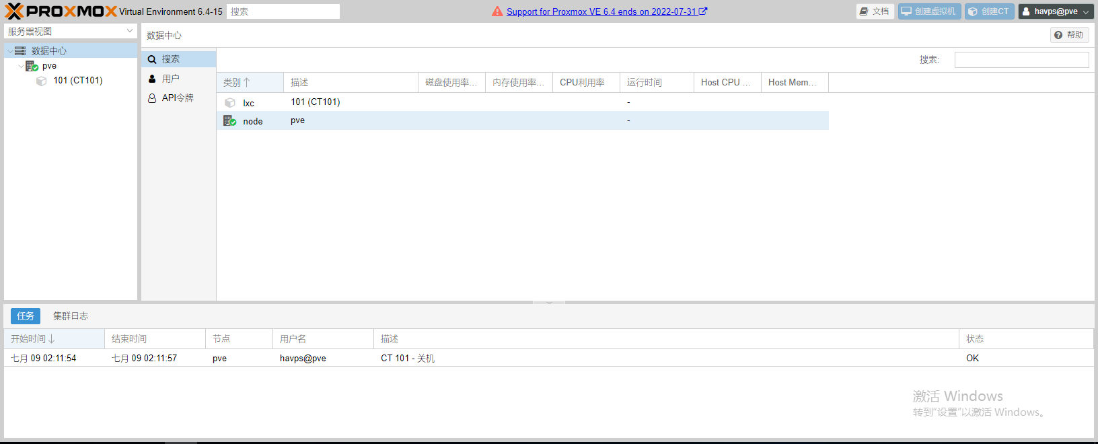
Task: Click the datacenter server icon in tree
Action: click(x=20, y=51)
